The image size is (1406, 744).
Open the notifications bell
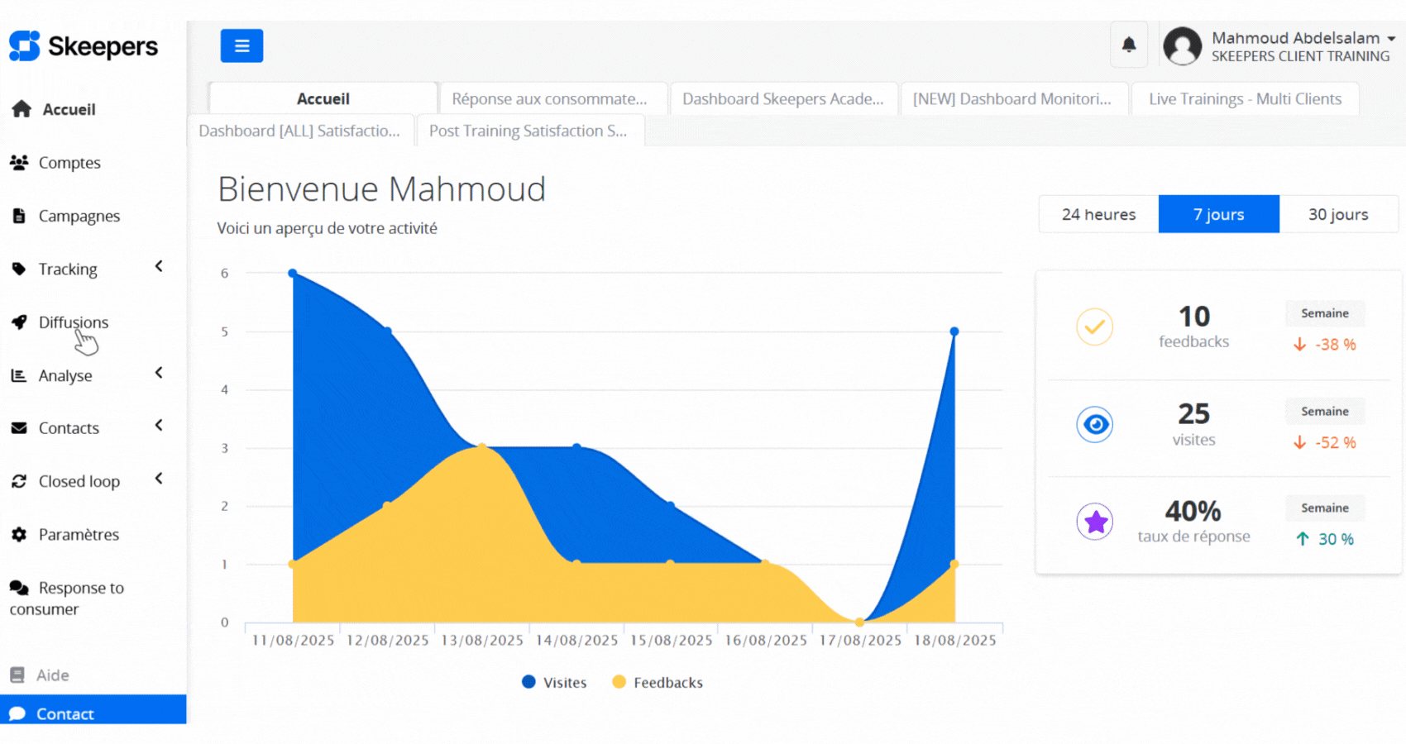pos(1128,45)
